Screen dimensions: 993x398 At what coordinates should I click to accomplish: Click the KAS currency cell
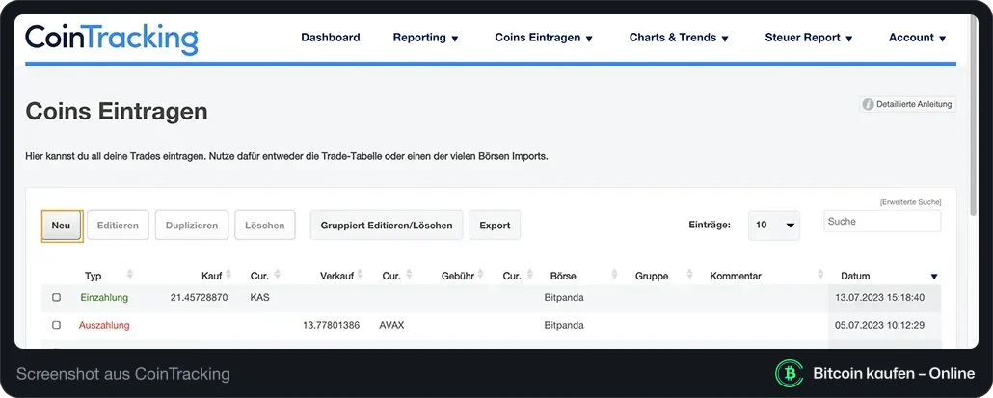(259, 298)
